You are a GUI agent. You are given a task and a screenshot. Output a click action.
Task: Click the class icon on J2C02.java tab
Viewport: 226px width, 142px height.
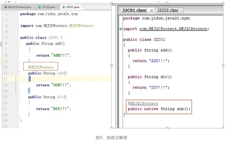39,7
